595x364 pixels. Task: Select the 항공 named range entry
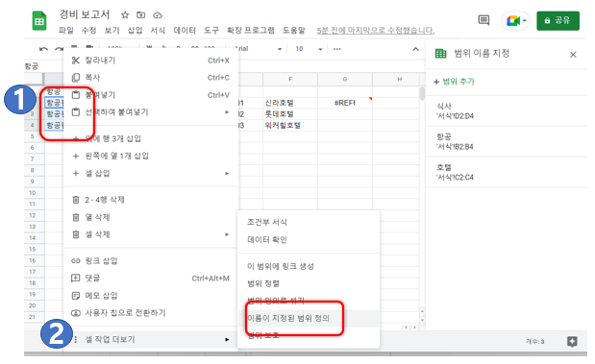[507, 141]
